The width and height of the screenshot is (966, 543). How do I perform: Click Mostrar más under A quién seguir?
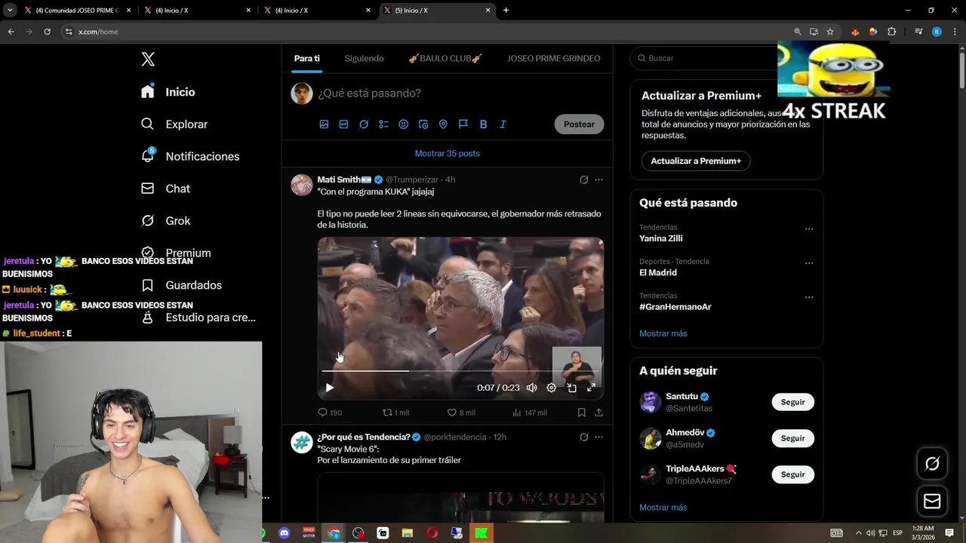(x=663, y=508)
